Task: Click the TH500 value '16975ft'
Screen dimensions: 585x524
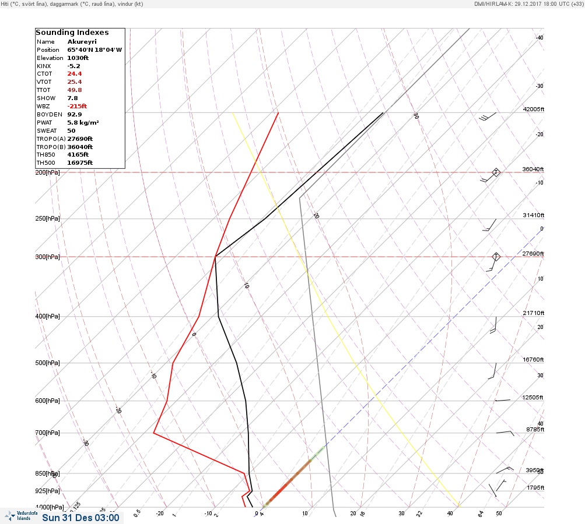Action: (80, 163)
